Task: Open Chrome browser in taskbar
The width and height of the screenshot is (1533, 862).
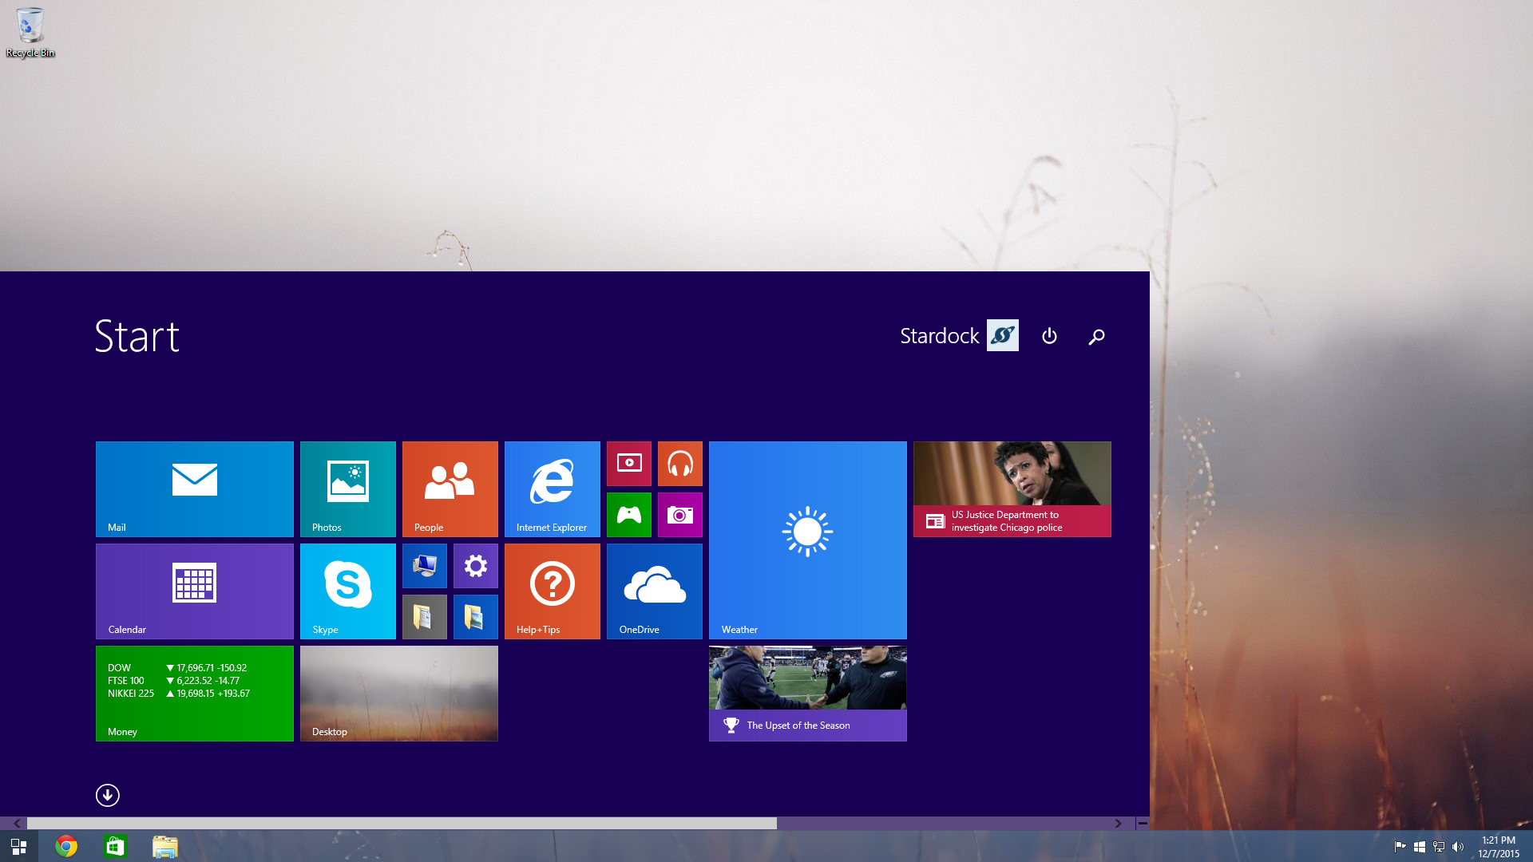Action: click(65, 846)
